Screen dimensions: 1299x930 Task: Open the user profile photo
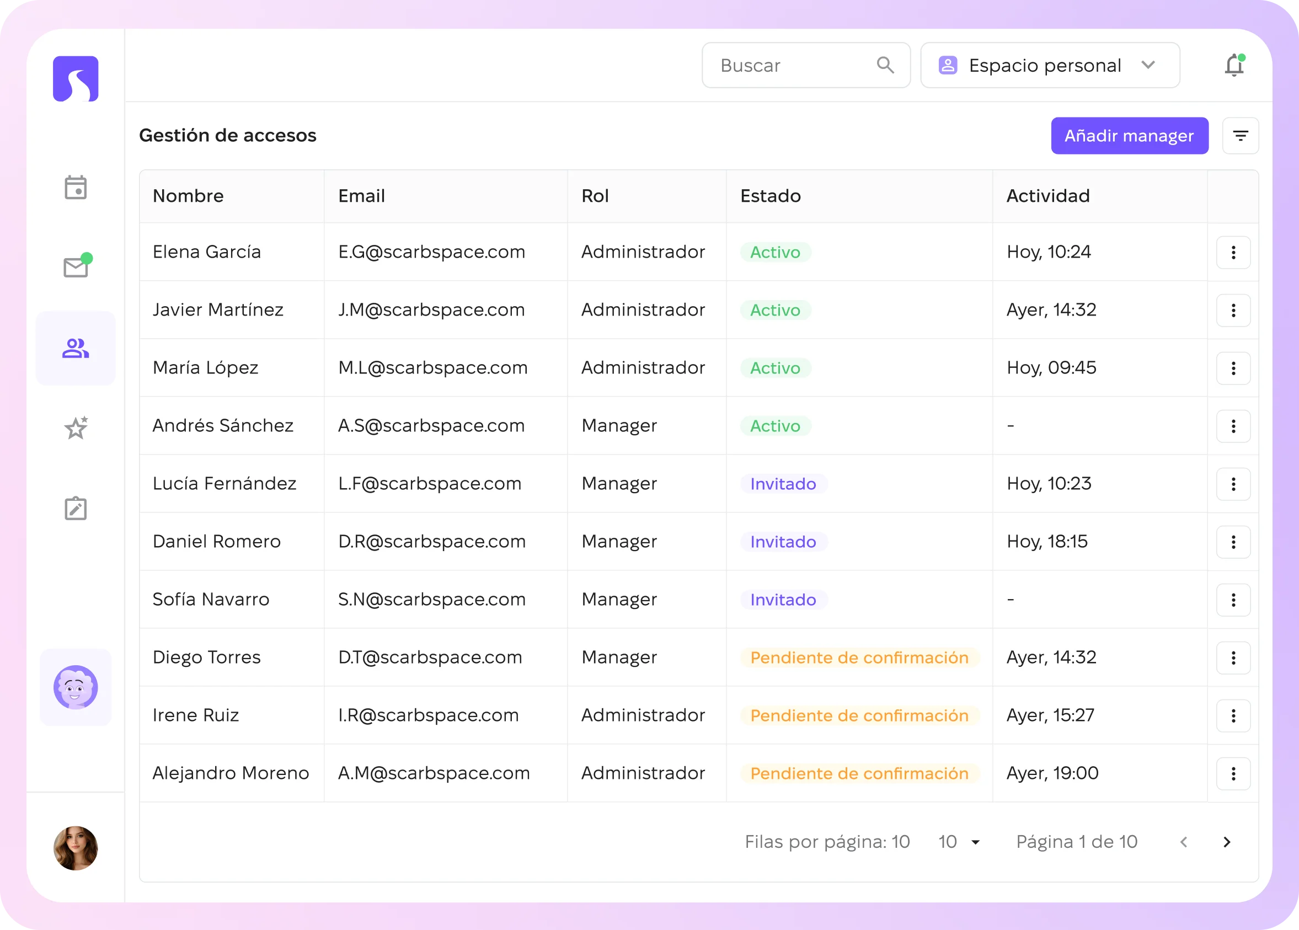(76, 848)
